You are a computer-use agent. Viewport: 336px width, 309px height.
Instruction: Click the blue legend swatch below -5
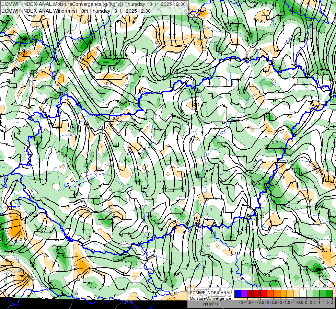point(238,294)
